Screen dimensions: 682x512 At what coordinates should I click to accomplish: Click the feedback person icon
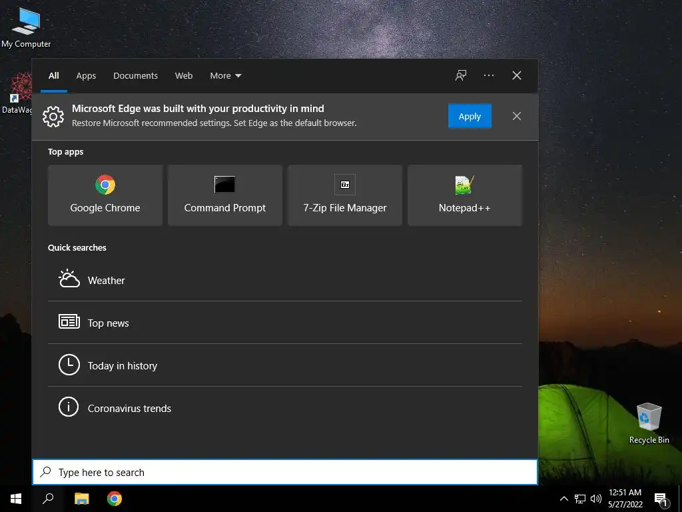(461, 75)
